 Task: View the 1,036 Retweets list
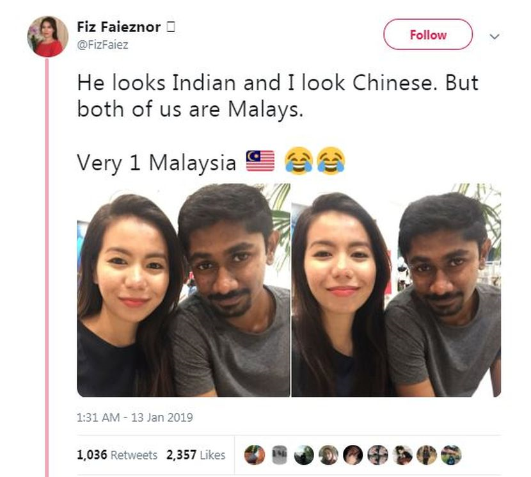[117, 455]
